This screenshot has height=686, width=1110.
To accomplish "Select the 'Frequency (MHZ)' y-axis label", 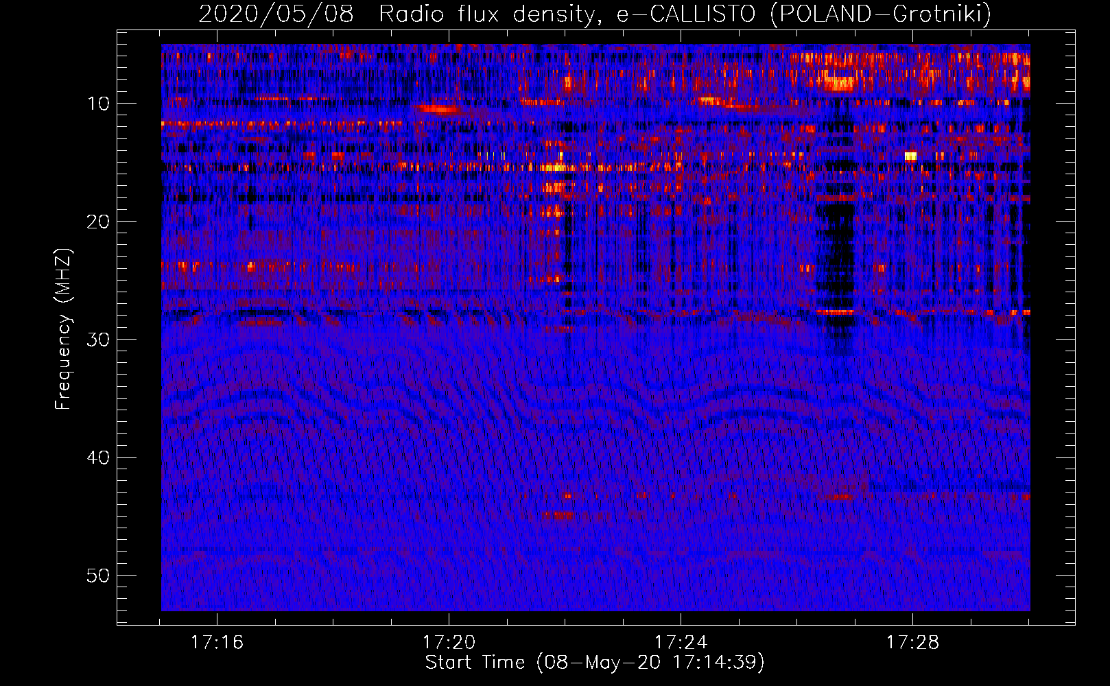I will [x=63, y=329].
